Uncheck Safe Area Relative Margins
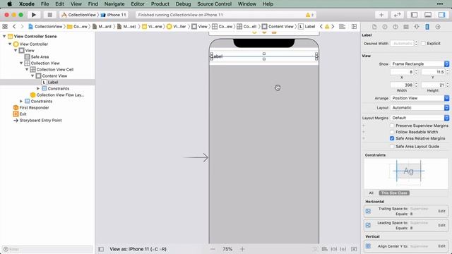 392,138
